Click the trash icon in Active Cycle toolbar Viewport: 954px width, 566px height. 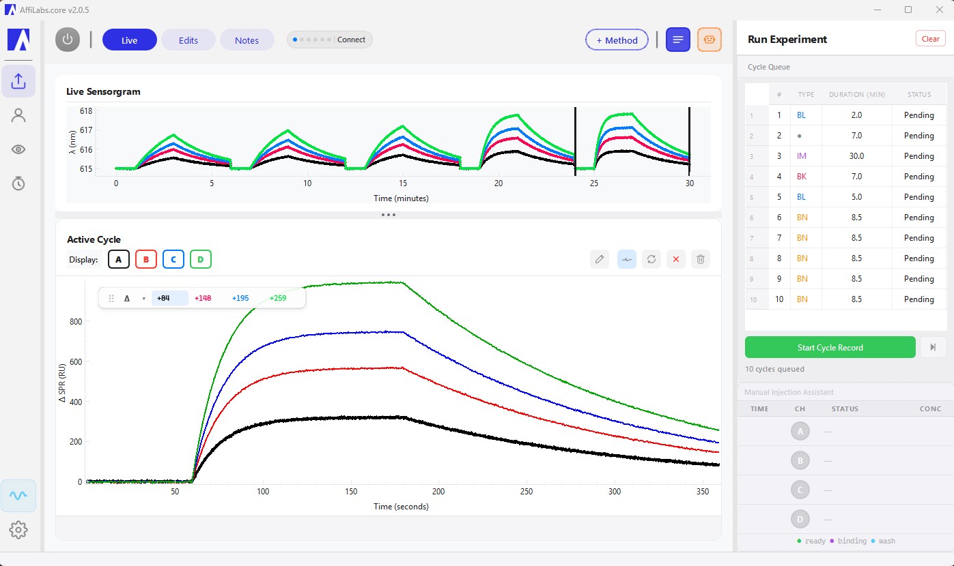tap(700, 259)
